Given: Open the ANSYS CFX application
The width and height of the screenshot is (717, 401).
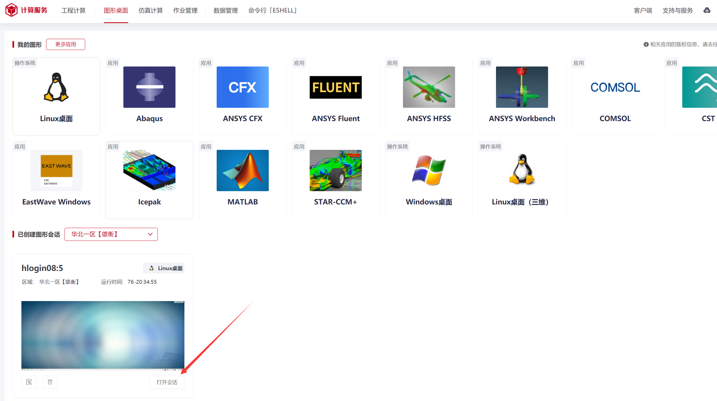Looking at the screenshot, I should (x=243, y=96).
